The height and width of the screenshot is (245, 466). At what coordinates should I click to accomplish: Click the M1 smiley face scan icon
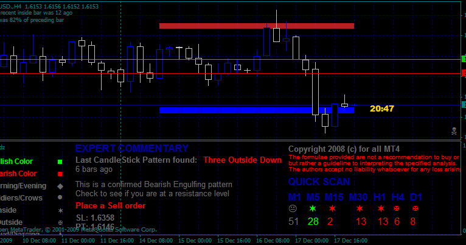pos(293,208)
